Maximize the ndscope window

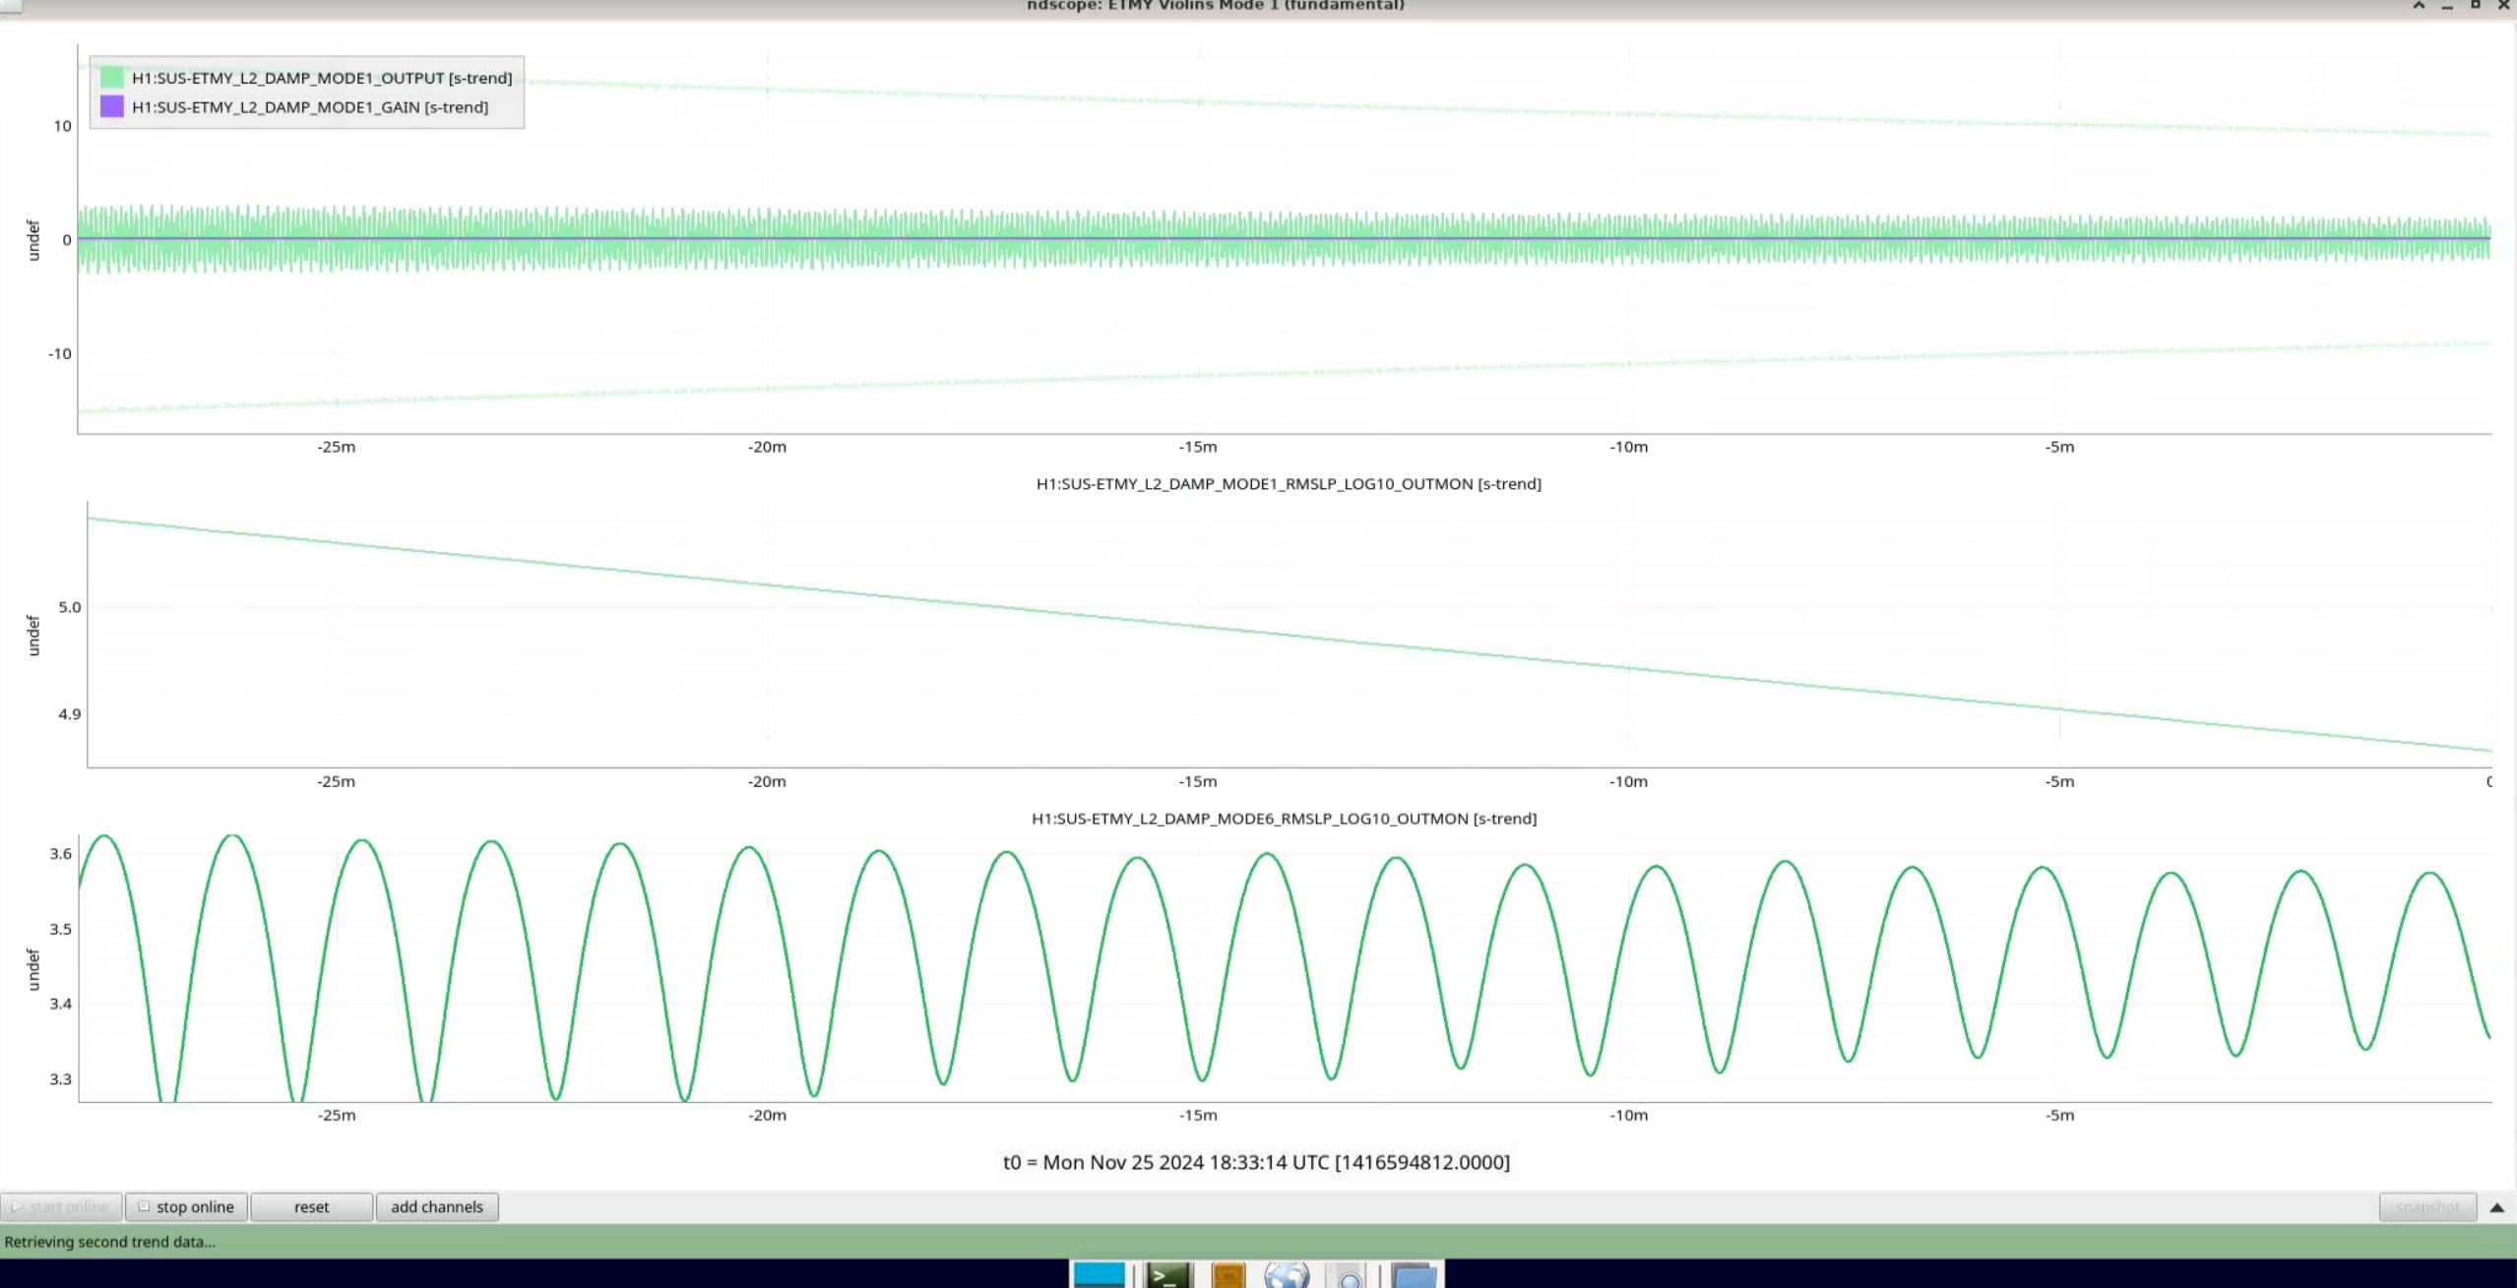point(2476,5)
